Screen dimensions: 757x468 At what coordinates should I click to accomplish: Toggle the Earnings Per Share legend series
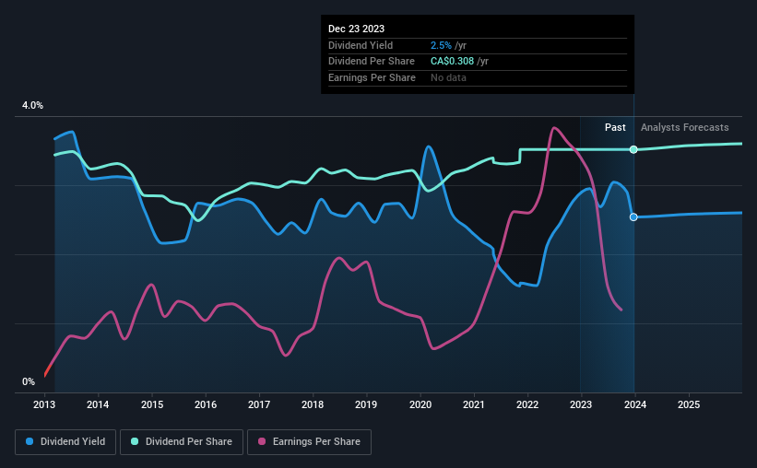(x=309, y=442)
